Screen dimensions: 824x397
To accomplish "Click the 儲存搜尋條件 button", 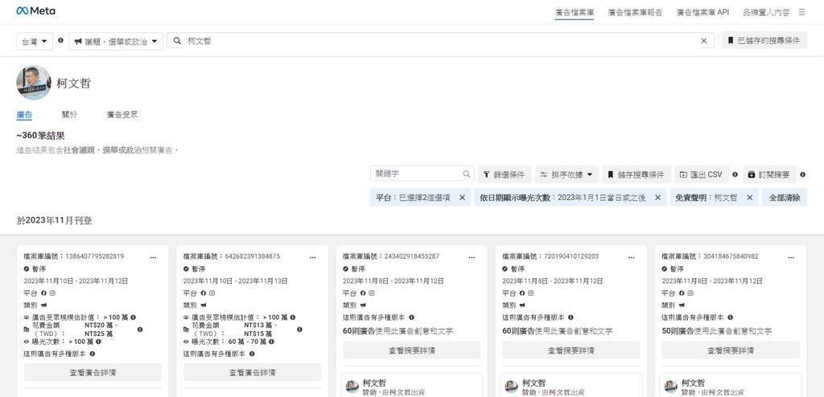I will 636,174.
